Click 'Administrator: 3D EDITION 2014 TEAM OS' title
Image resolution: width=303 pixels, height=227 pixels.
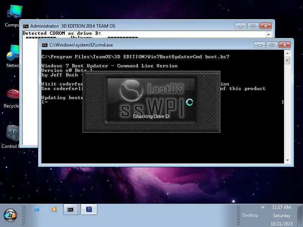[73, 26]
